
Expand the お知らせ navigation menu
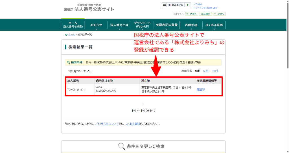coord(96,25)
